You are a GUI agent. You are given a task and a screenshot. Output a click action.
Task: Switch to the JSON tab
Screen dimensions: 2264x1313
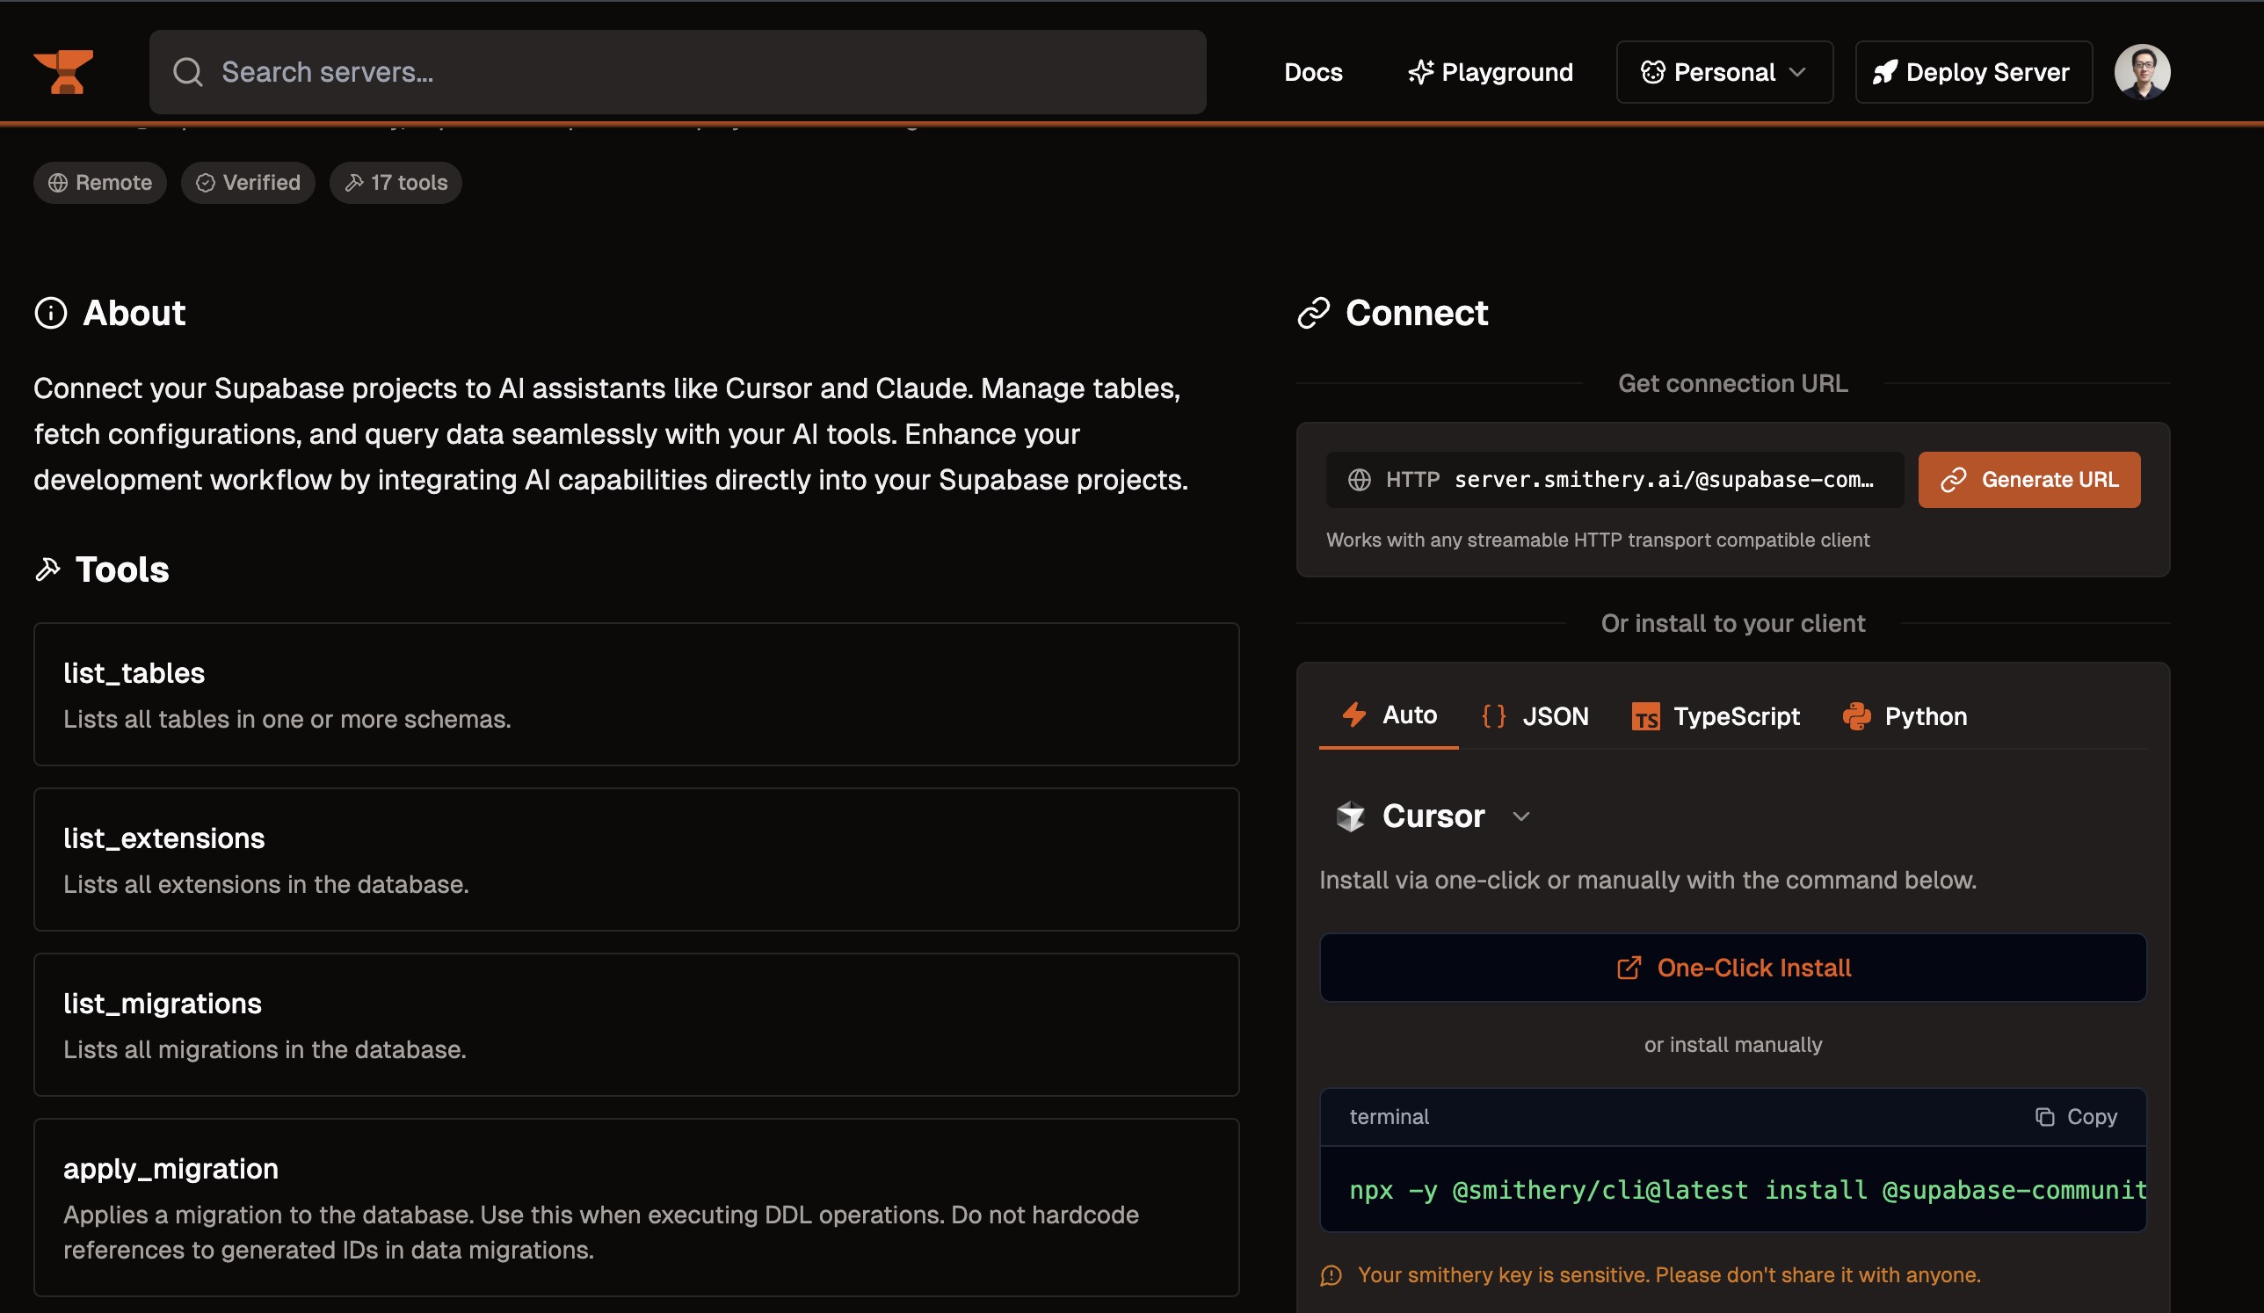(1535, 715)
